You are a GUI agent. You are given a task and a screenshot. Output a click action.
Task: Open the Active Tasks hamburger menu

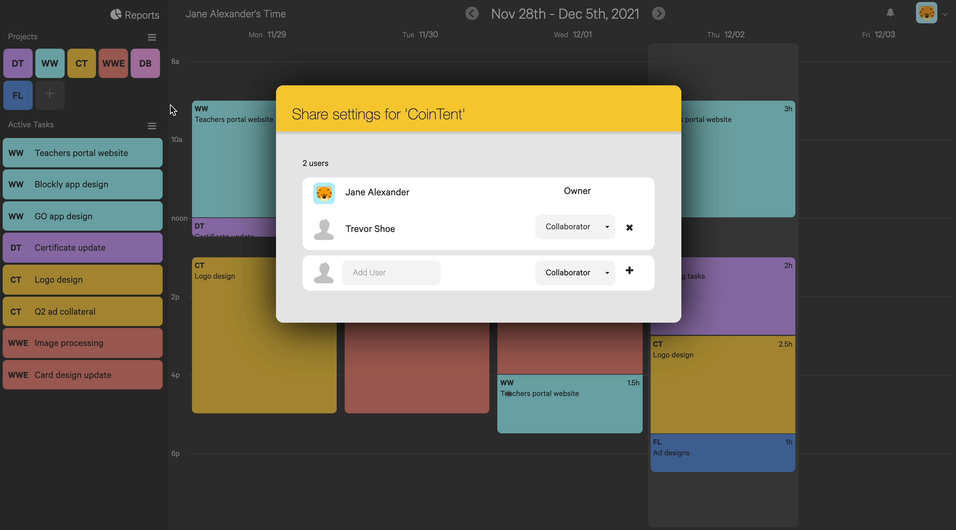click(151, 126)
